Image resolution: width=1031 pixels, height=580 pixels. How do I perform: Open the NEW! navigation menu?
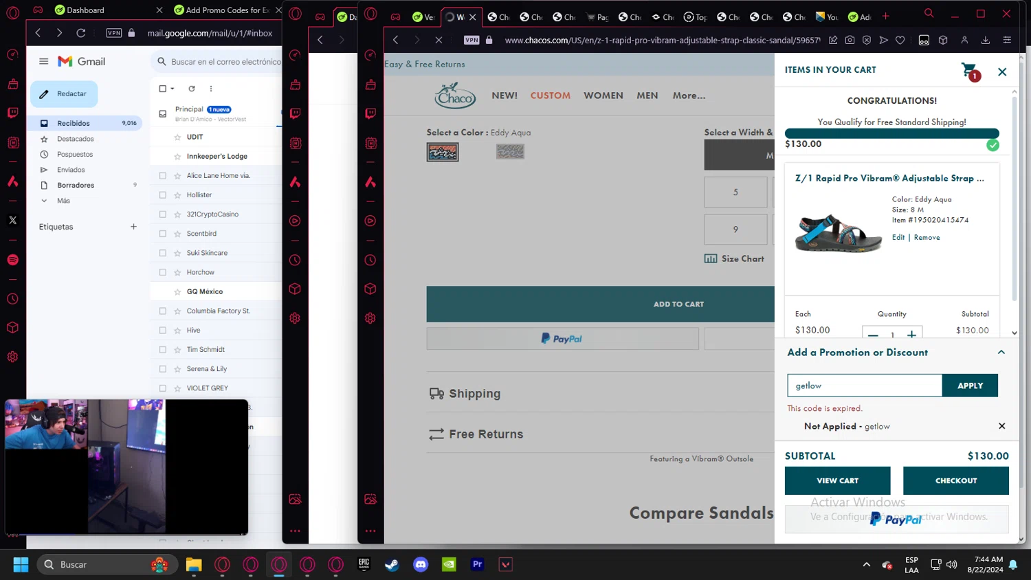(505, 96)
